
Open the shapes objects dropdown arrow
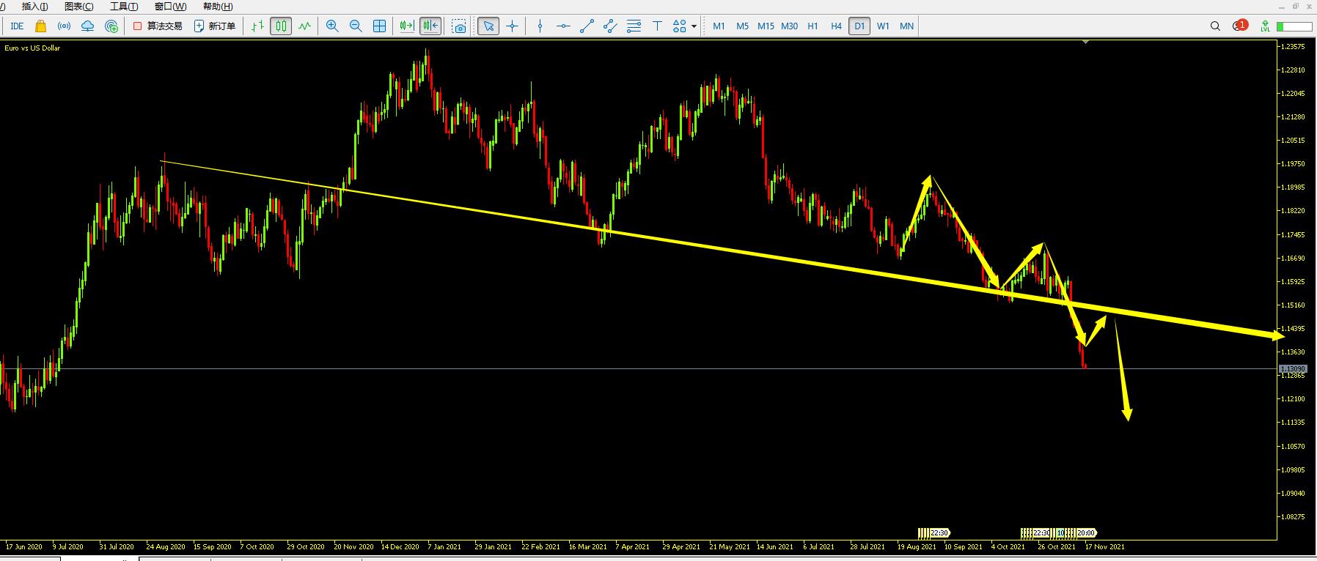click(x=694, y=26)
